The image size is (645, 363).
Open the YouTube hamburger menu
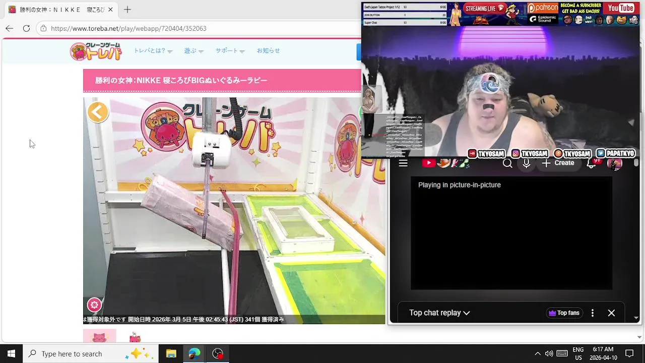(403, 163)
